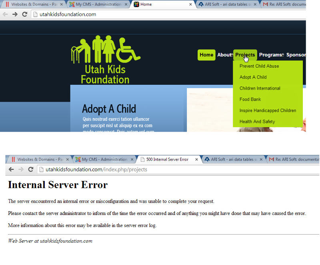This screenshot has height=265, width=320.
Task: Select the 500 Internal Server Error tab
Action: tap(168, 159)
